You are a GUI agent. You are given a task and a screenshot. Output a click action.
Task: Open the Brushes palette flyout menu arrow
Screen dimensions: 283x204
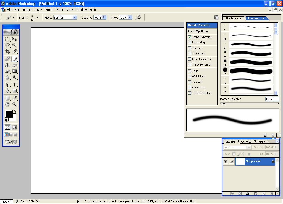click(x=263, y=18)
